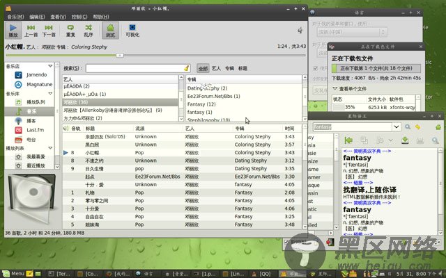This screenshot has height=278, width=446.
Task: Select the All (全部) search filter
Action: point(203,68)
